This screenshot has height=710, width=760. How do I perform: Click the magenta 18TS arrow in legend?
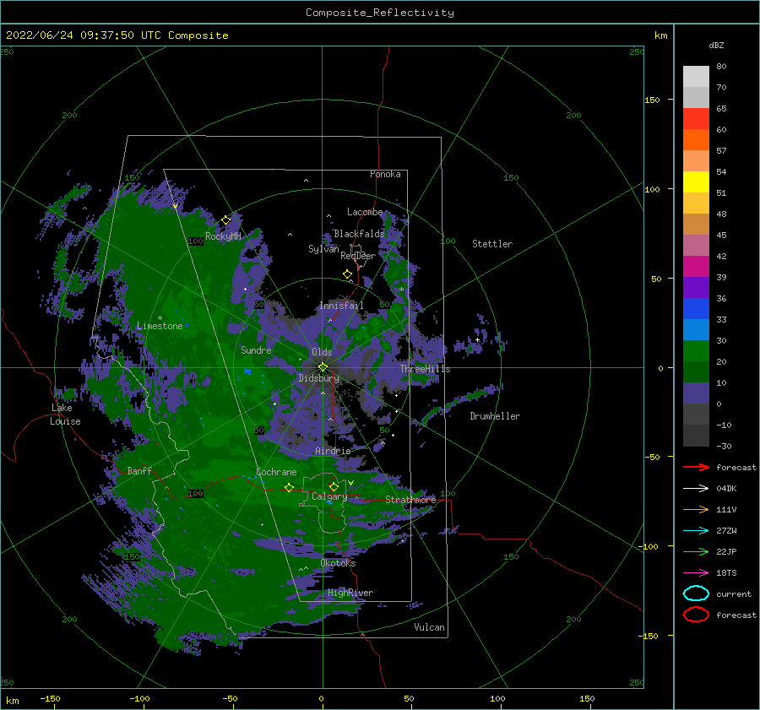696,573
